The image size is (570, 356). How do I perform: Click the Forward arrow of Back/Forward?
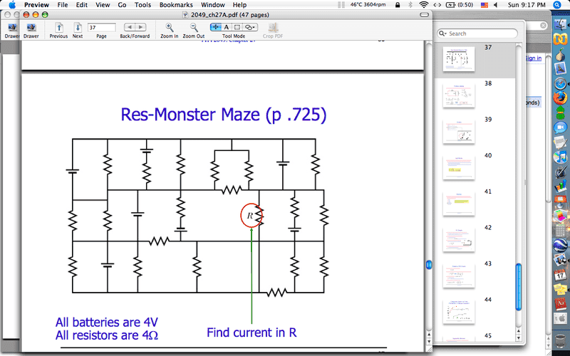(x=140, y=27)
